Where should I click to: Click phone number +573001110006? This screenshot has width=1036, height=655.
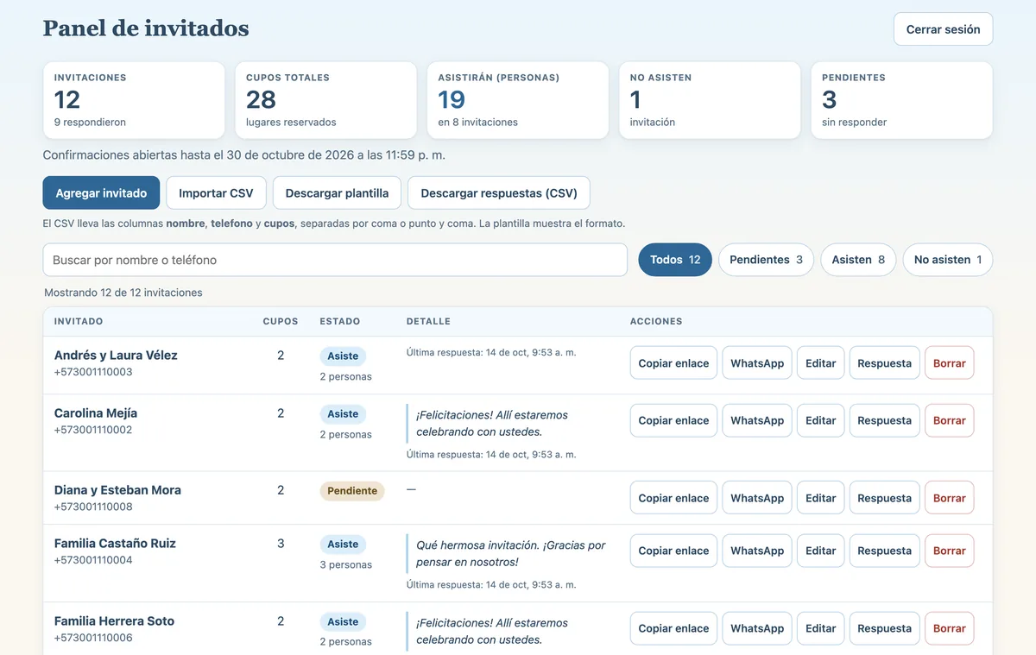point(93,638)
